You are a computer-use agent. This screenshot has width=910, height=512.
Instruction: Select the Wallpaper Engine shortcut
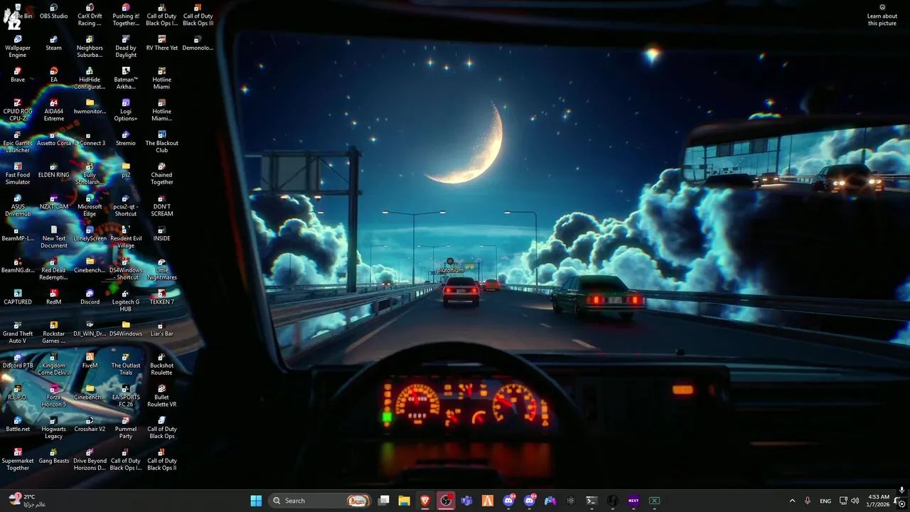pos(18,47)
